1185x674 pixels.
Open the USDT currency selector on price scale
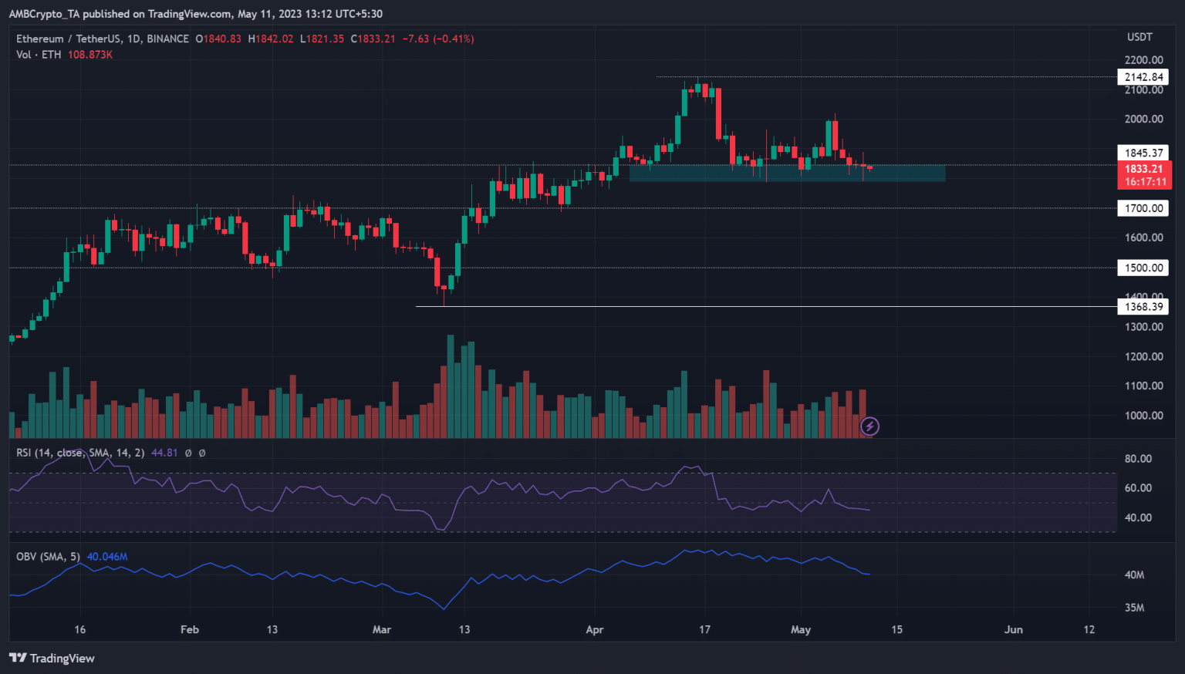1139,36
